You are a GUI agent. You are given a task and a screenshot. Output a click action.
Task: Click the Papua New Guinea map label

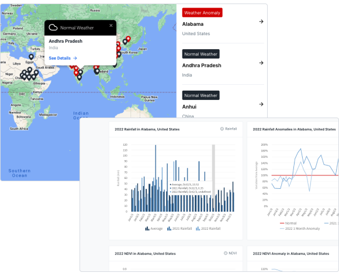150,99
